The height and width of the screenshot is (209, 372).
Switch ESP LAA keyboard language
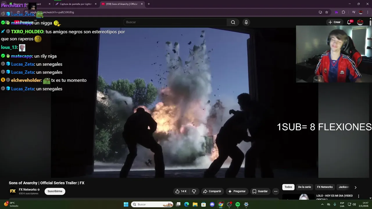(342, 204)
